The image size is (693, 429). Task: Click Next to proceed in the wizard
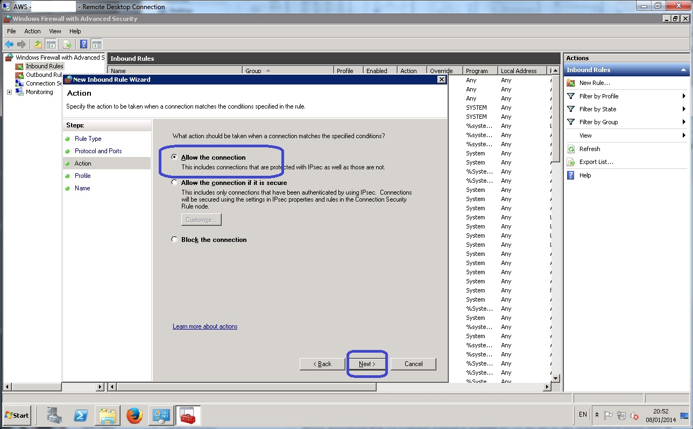pyautogui.click(x=367, y=364)
